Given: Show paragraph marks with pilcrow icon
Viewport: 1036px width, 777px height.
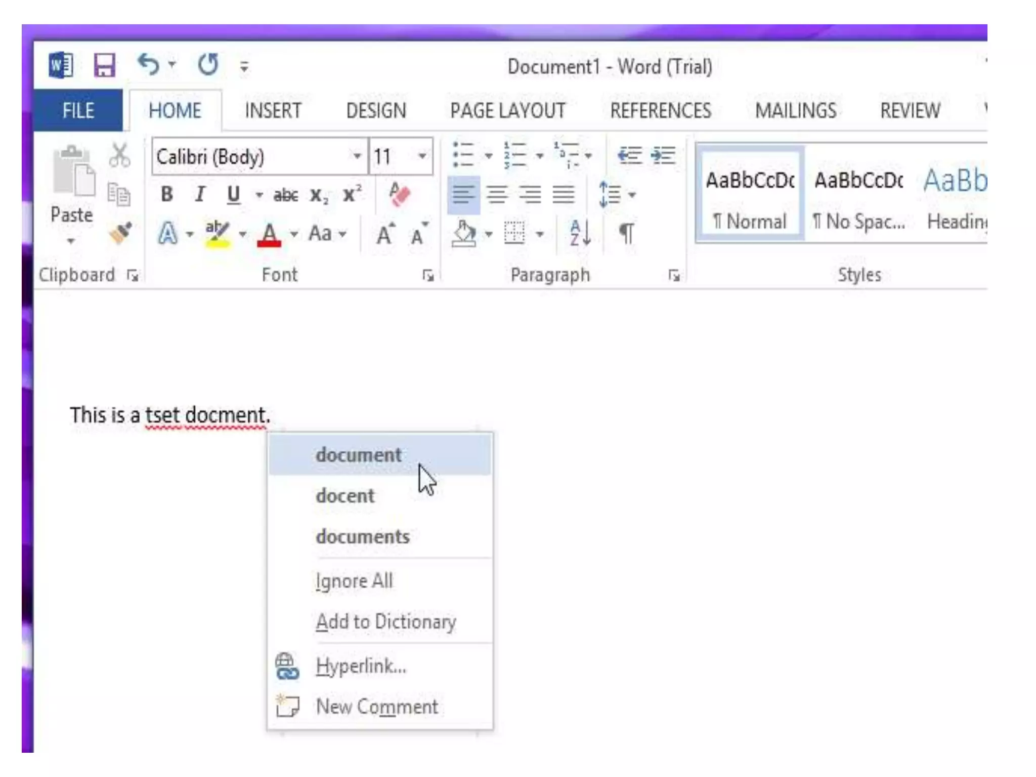Looking at the screenshot, I should [x=626, y=234].
